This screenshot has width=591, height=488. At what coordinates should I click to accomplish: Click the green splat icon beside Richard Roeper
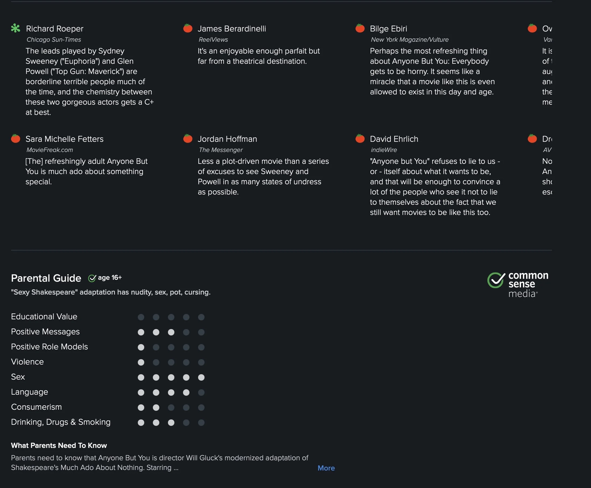click(15, 28)
